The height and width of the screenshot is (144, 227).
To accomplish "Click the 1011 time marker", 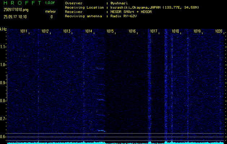I will (x=23, y=31).
